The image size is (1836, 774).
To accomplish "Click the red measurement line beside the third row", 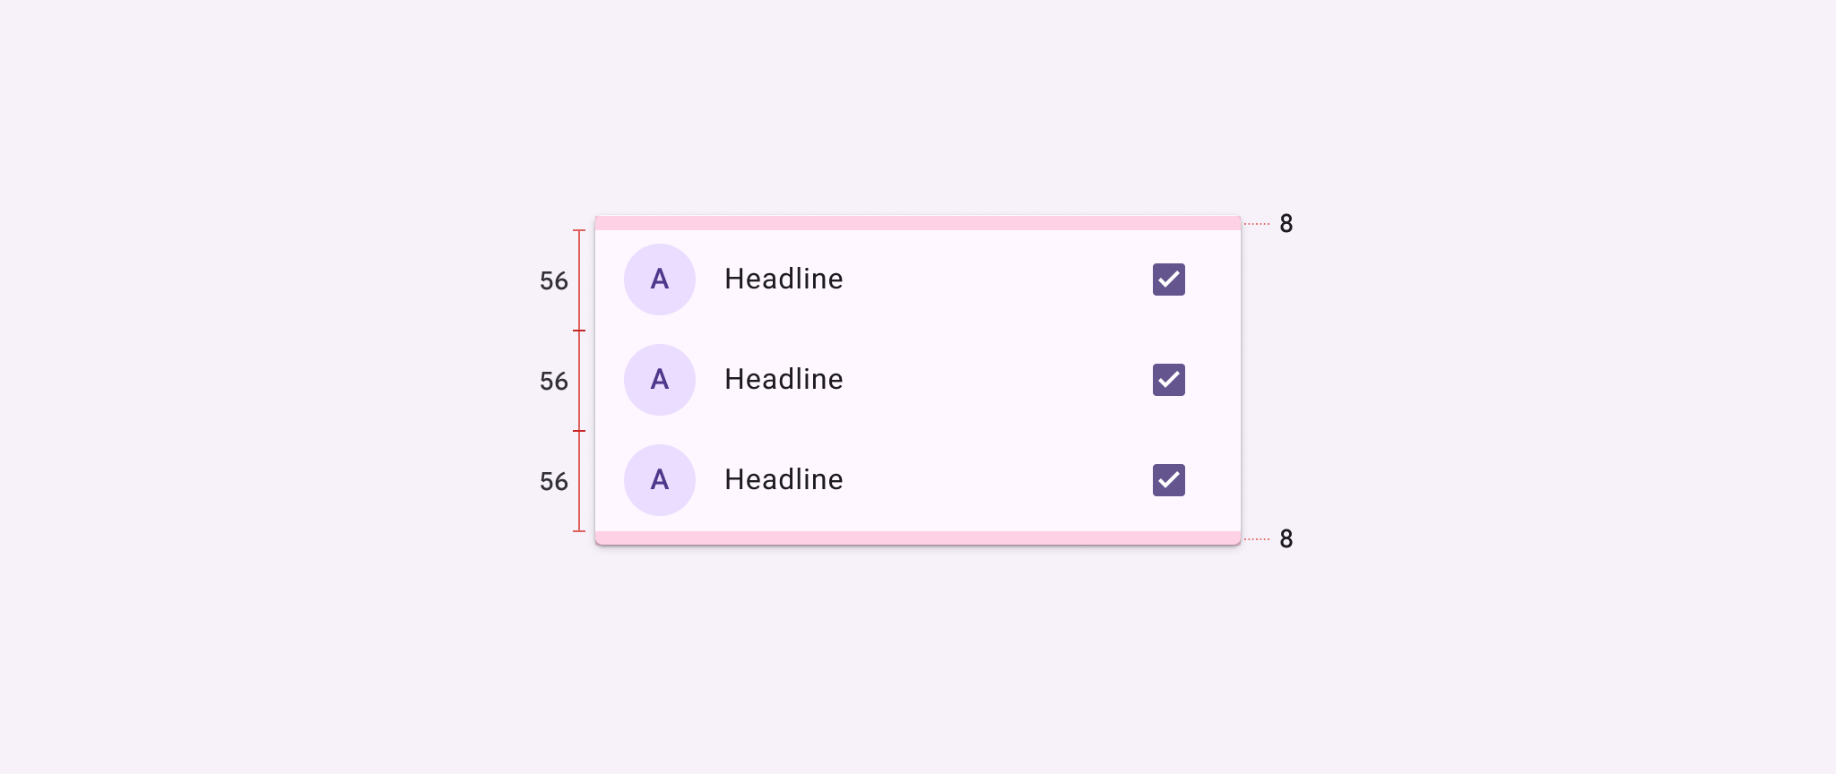I will point(579,481).
